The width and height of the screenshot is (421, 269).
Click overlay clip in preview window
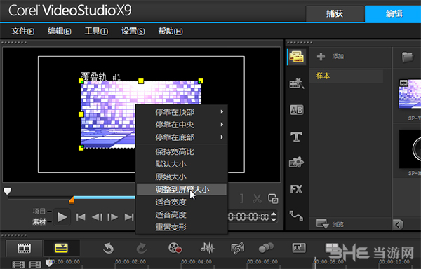pyautogui.click(x=107, y=115)
